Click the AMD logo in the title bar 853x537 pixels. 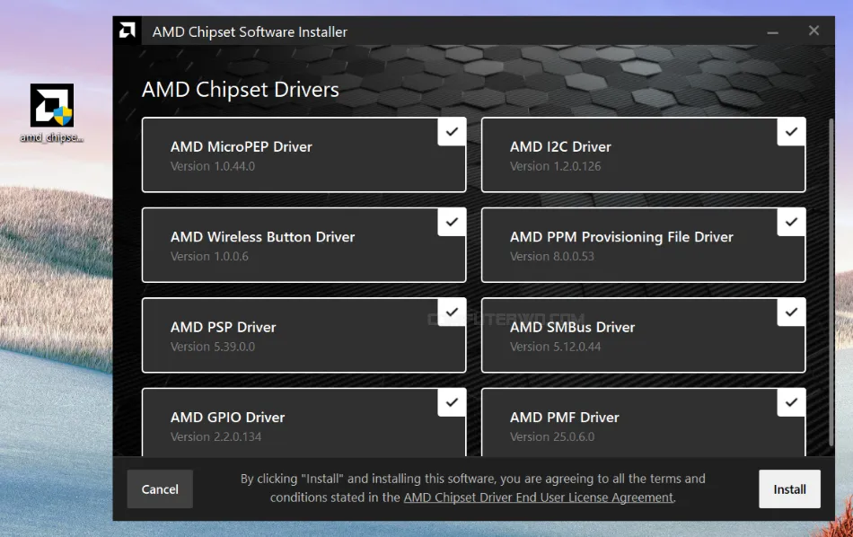tap(128, 31)
